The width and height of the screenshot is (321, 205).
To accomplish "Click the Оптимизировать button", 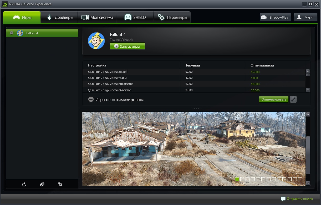I will coord(274,99).
